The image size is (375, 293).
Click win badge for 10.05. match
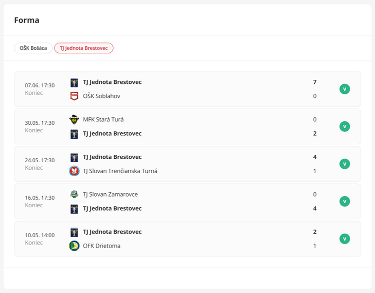click(344, 239)
